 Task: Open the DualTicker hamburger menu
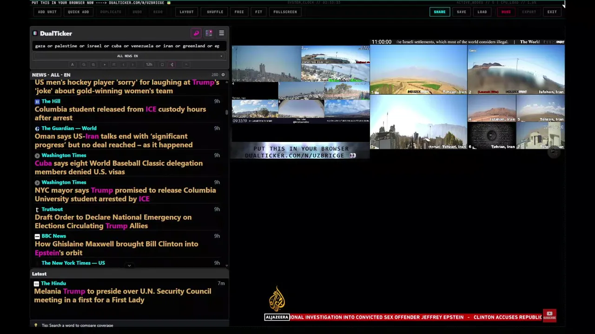coord(221,33)
